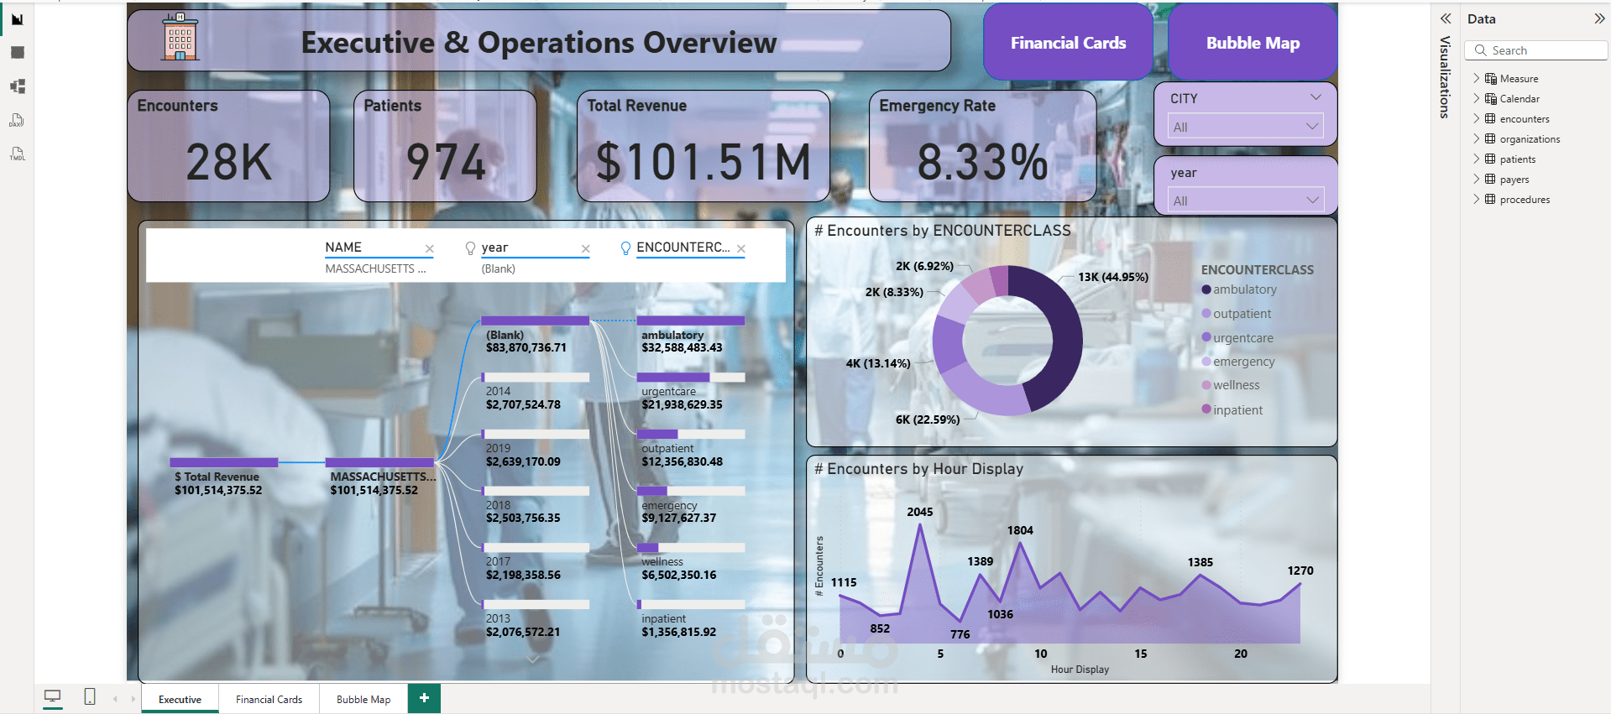Open the Executive page tab

tap(180, 699)
